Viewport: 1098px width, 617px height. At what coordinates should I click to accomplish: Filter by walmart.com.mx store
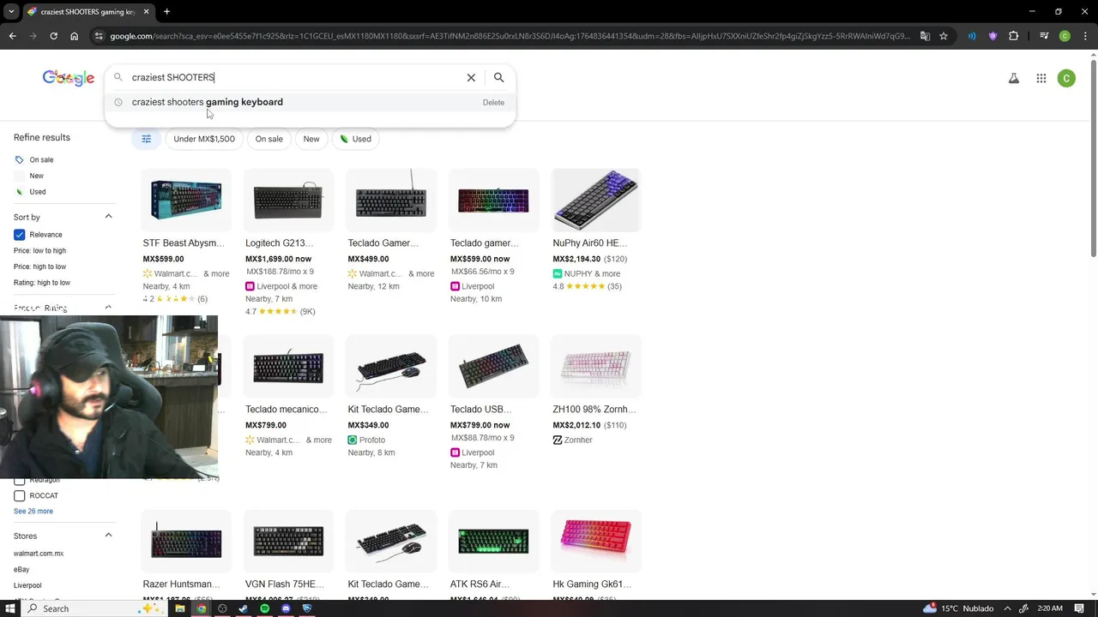point(39,554)
